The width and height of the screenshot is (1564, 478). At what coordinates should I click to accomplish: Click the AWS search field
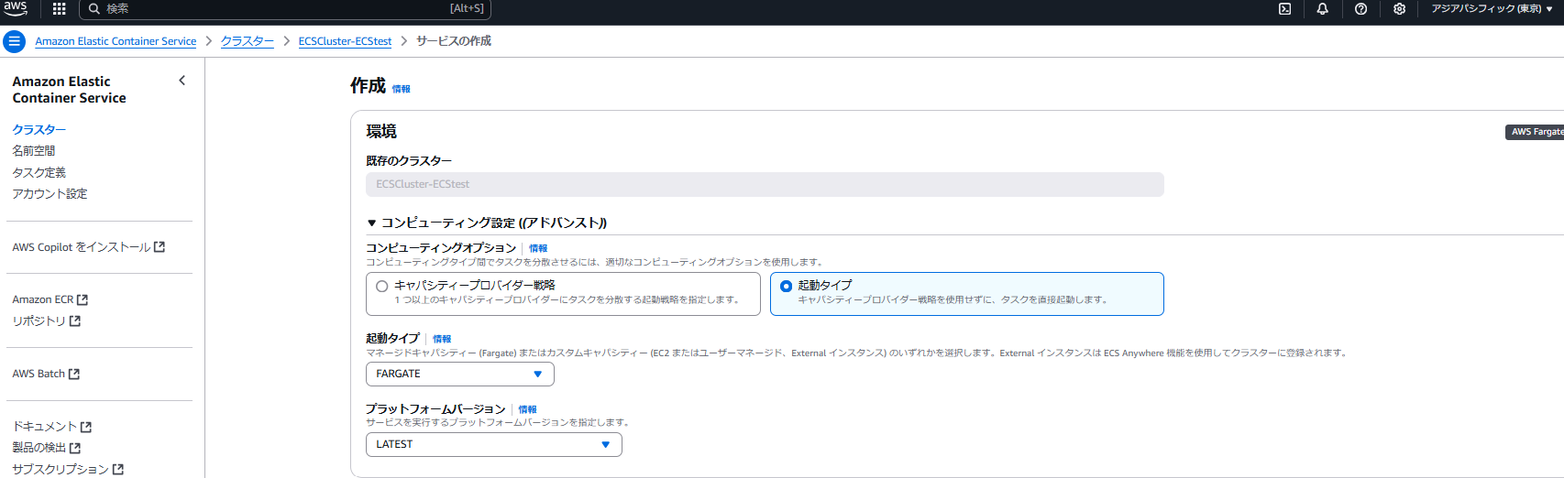coord(285,9)
